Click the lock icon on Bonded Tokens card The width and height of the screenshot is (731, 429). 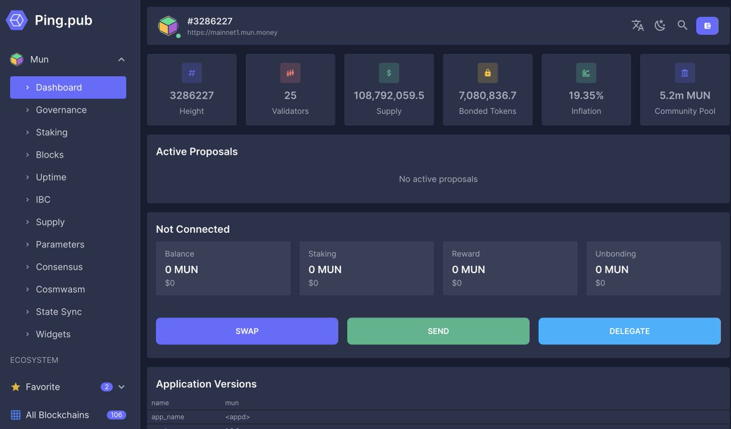coord(487,72)
